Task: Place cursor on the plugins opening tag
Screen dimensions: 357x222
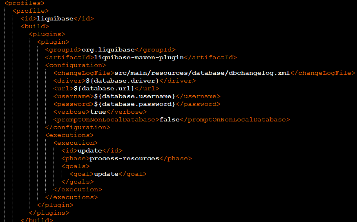Action: 47,34
